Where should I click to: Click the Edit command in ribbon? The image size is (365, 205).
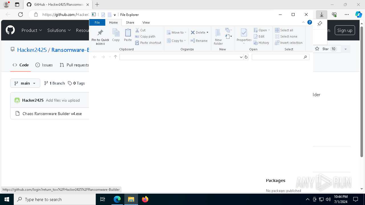pyautogui.click(x=259, y=36)
